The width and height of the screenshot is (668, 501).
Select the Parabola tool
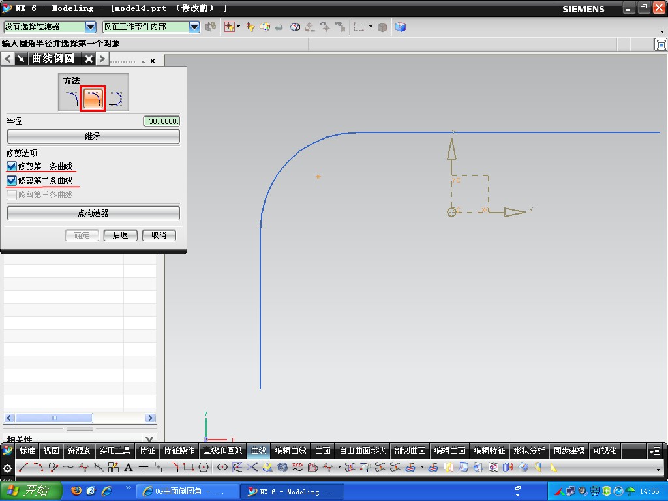237,467
